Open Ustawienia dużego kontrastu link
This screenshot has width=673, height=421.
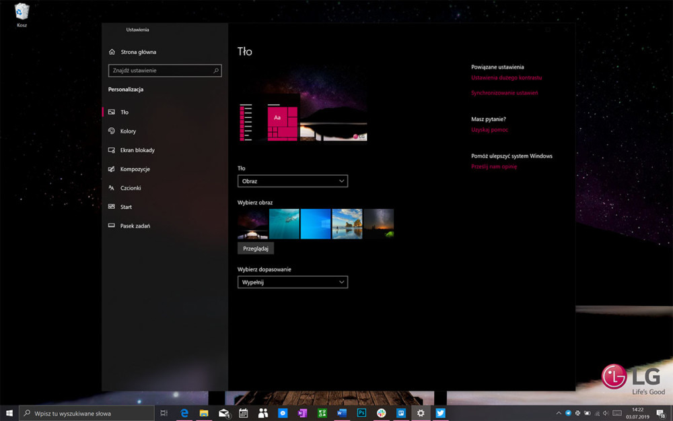click(x=505, y=79)
